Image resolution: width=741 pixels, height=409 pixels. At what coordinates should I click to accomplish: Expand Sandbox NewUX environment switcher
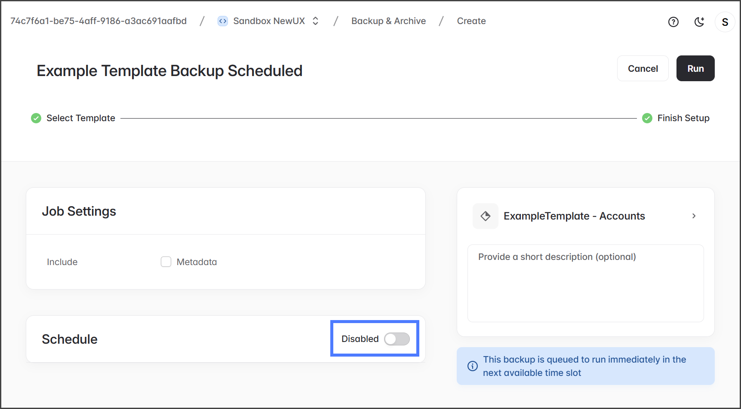(315, 21)
